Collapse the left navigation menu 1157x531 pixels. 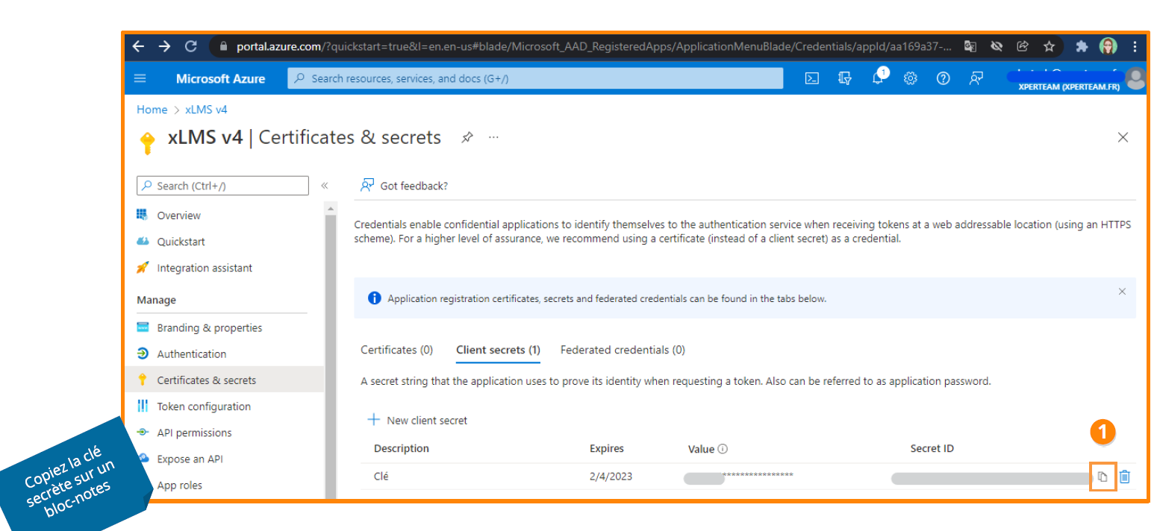[325, 186]
